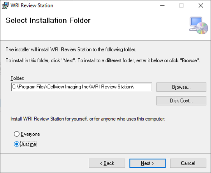Click inside the Folder path input field
The image size is (211, 173).
pyautogui.click(x=82, y=87)
